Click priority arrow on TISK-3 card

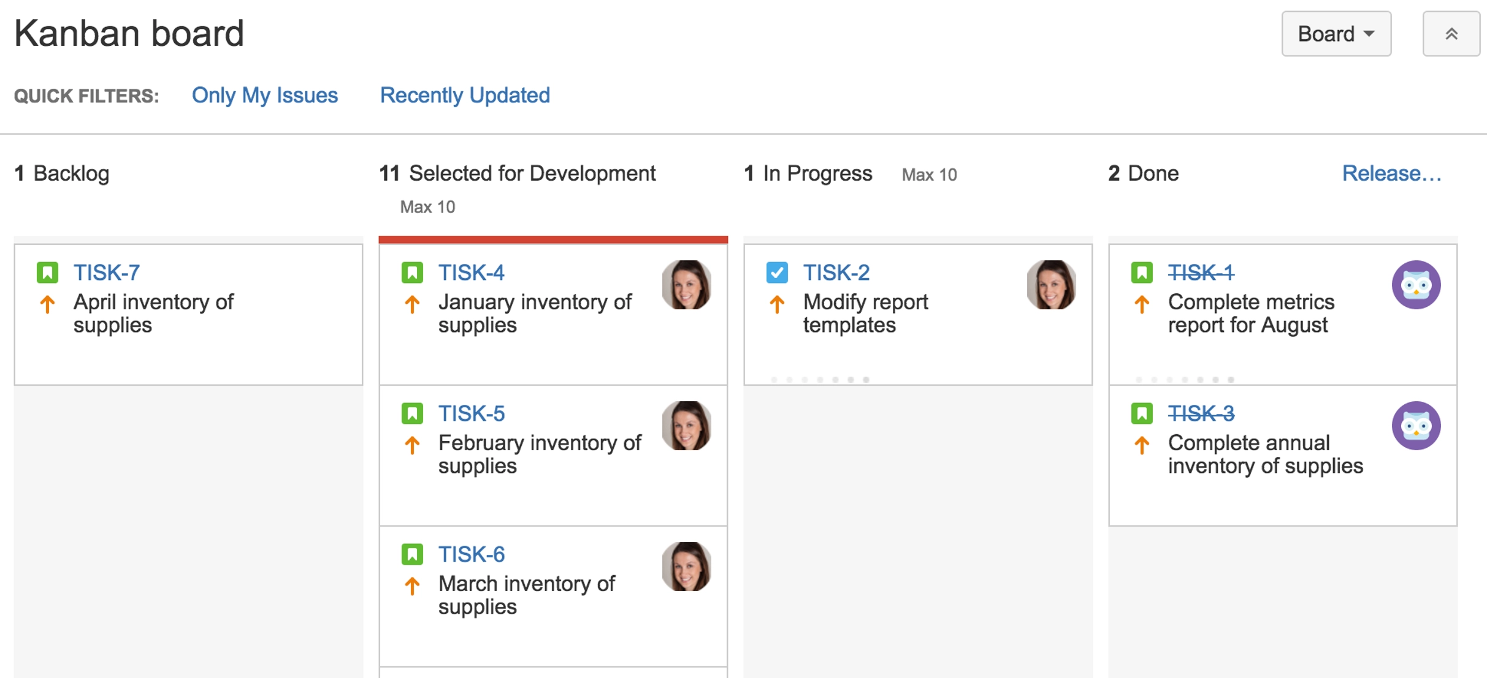pos(1142,445)
